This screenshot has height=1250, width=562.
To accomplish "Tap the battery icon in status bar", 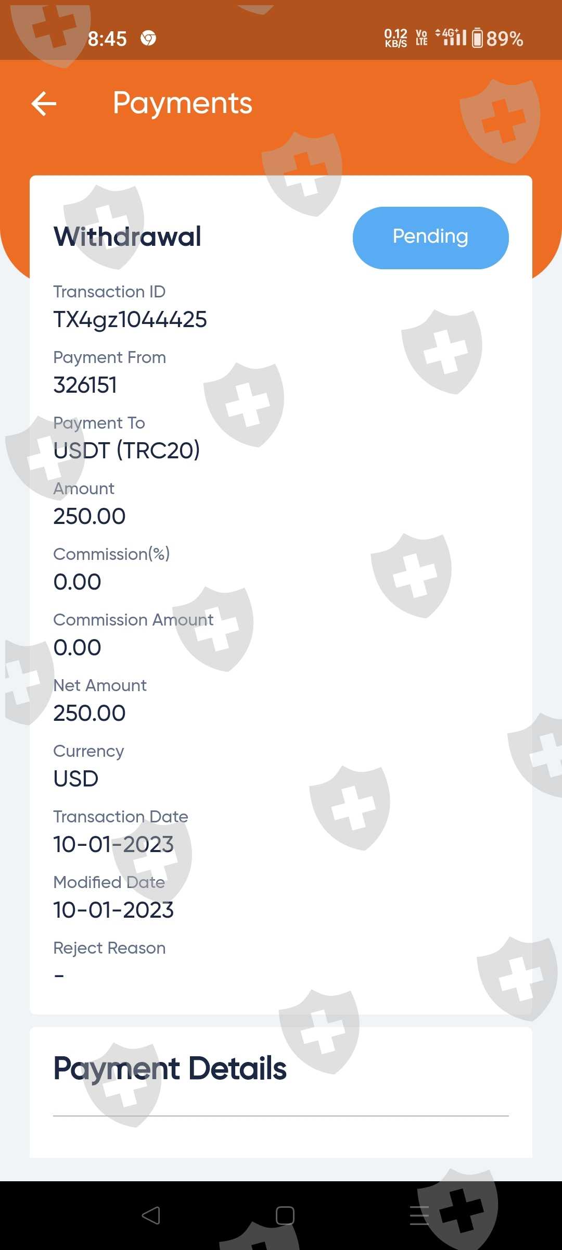I will tap(477, 39).
